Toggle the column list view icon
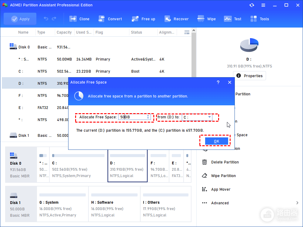The image size is (303, 227). pyautogui.click(x=187, y=32)
